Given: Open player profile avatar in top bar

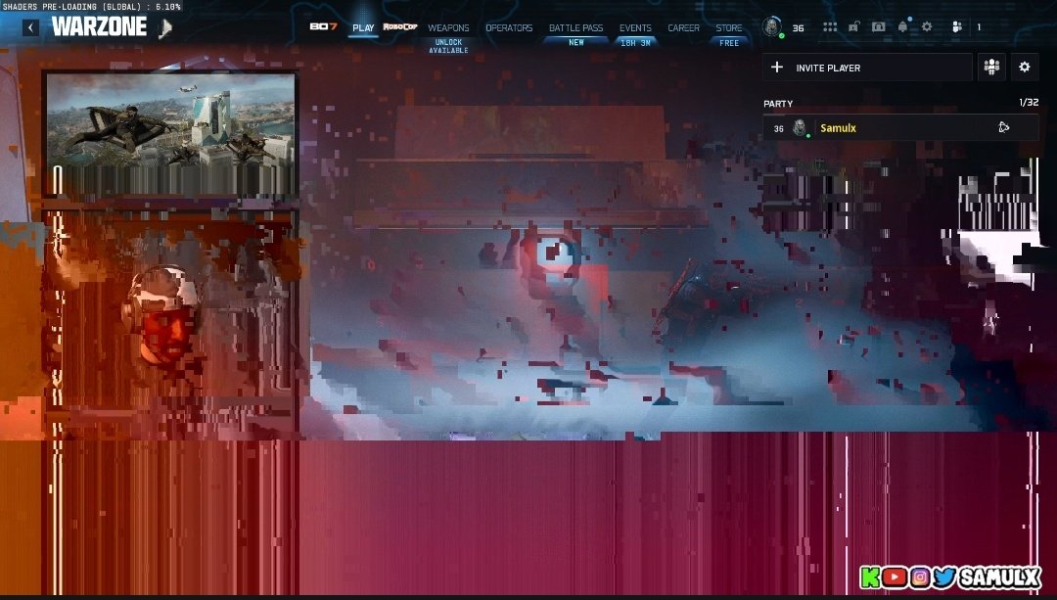Looking at the screenshot, I should 771,27.
